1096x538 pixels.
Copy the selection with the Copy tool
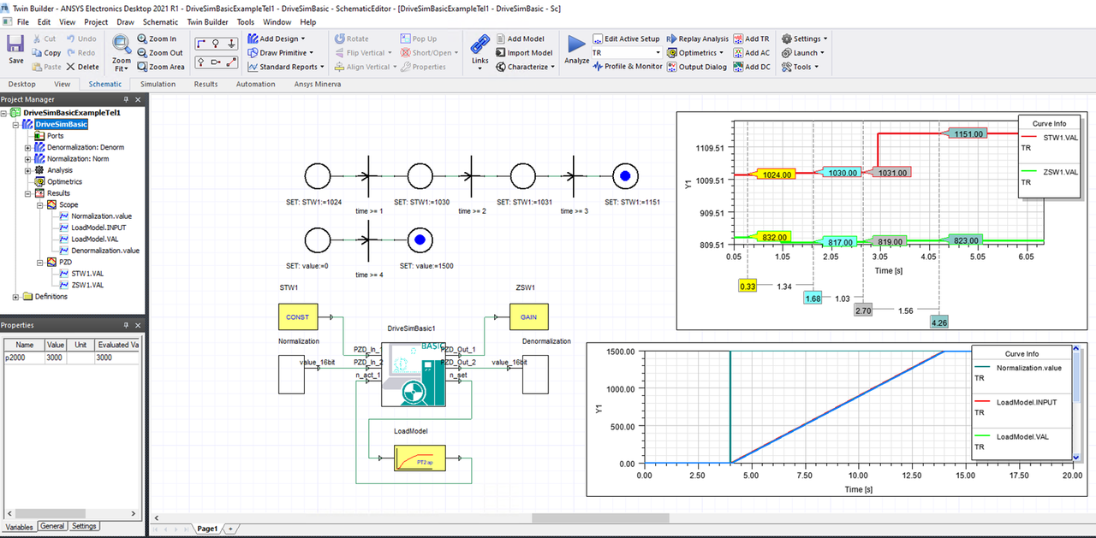pos(45,53)
